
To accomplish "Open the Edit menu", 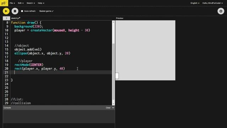I will coord(21,3).
